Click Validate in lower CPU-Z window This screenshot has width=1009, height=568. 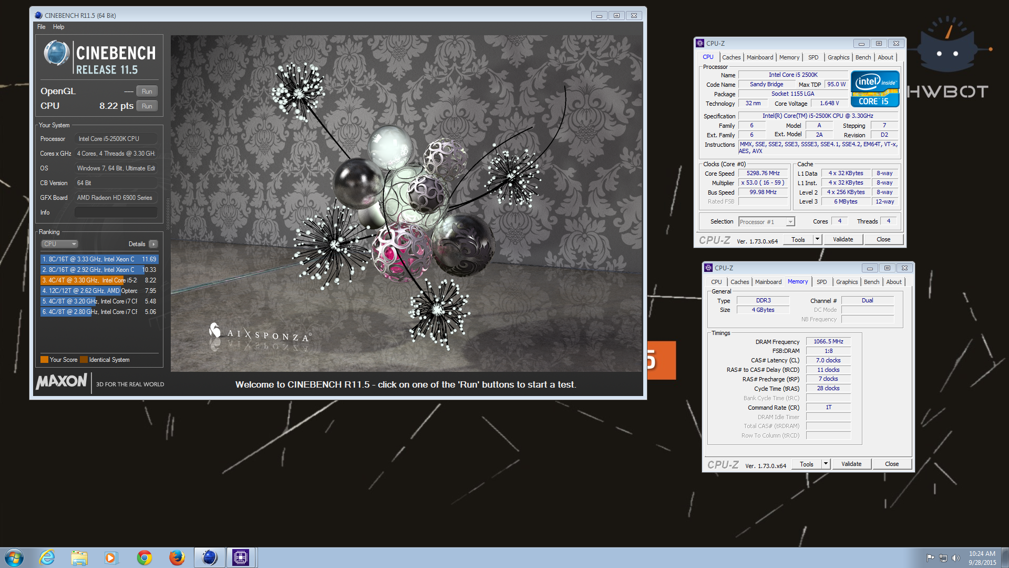tap(851, 464)
